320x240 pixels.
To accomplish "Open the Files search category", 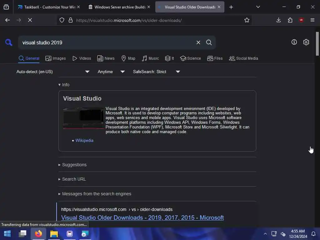I will pos(215,58).
